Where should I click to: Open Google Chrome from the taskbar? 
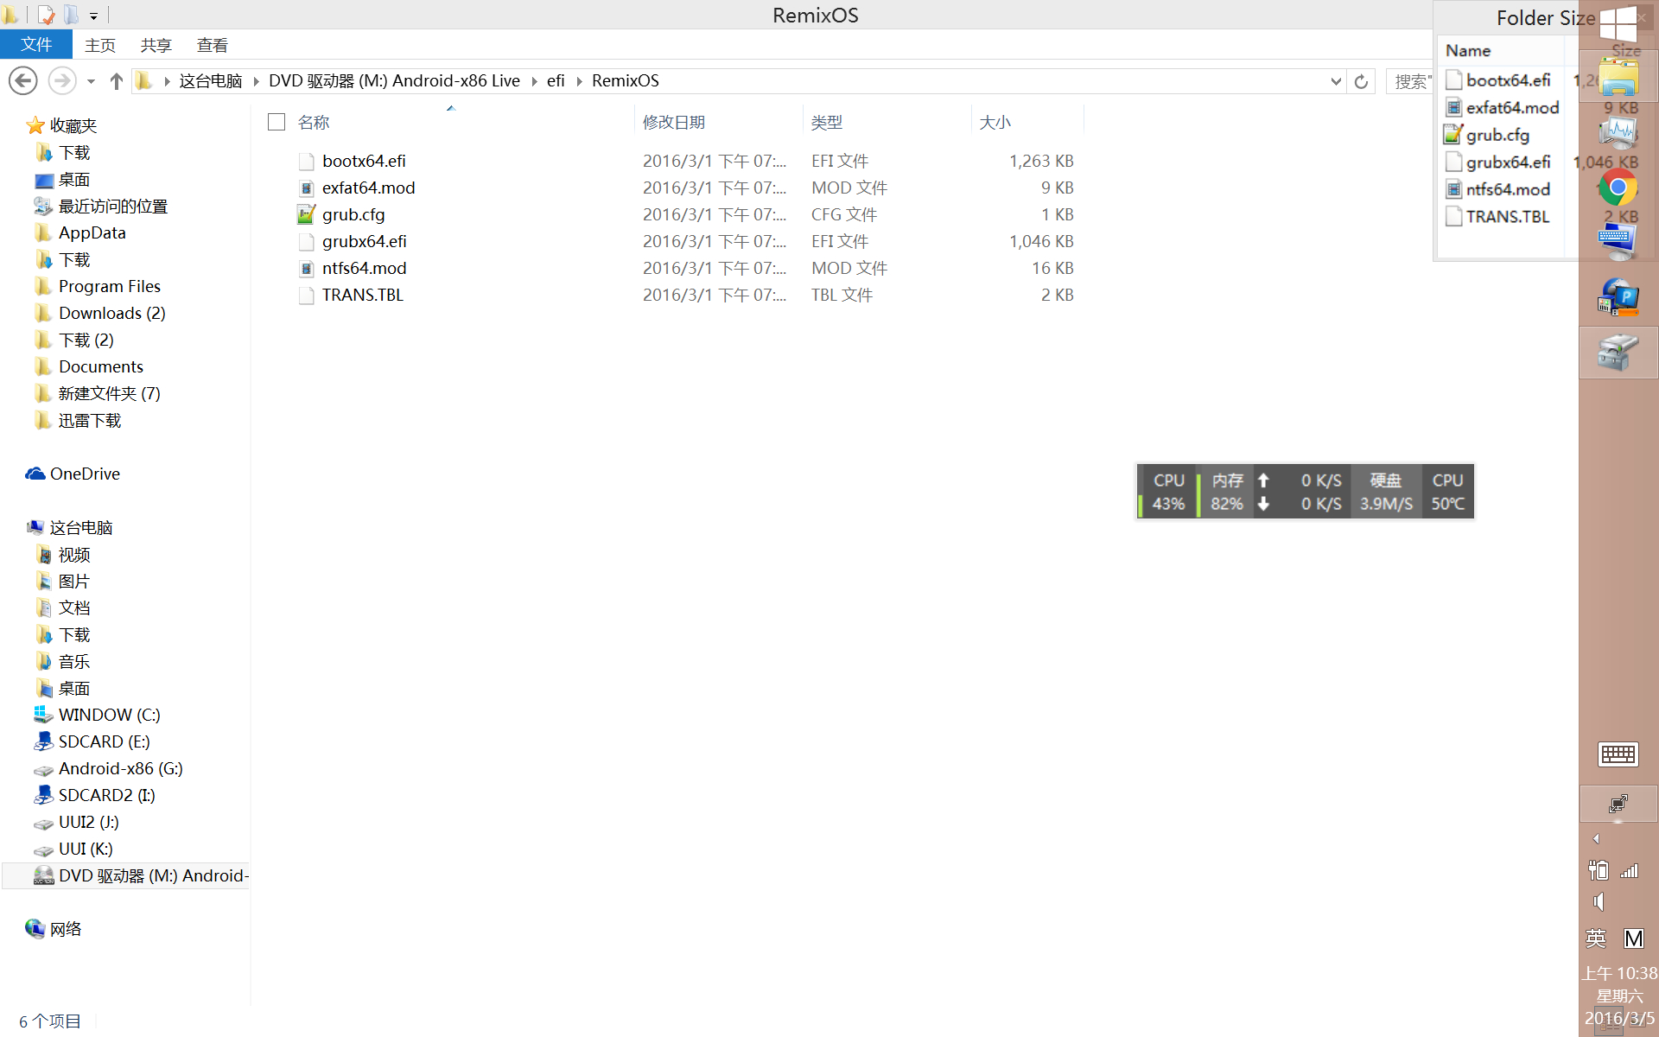[x=1618, y=188]
